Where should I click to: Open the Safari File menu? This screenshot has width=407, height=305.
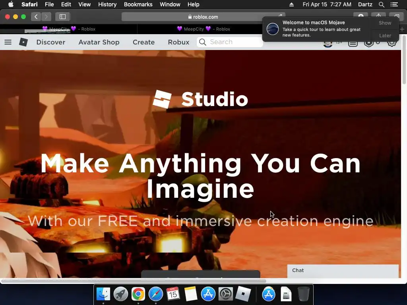(x=49, y=4)
